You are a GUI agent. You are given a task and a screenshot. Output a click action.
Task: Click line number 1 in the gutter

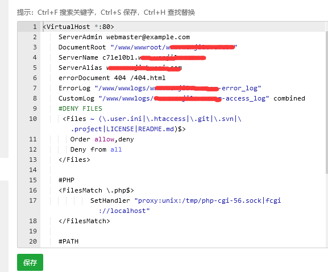[35, 27]
